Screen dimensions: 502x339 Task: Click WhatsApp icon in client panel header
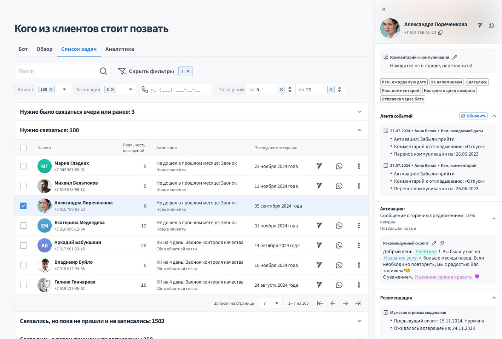(491, 26)
